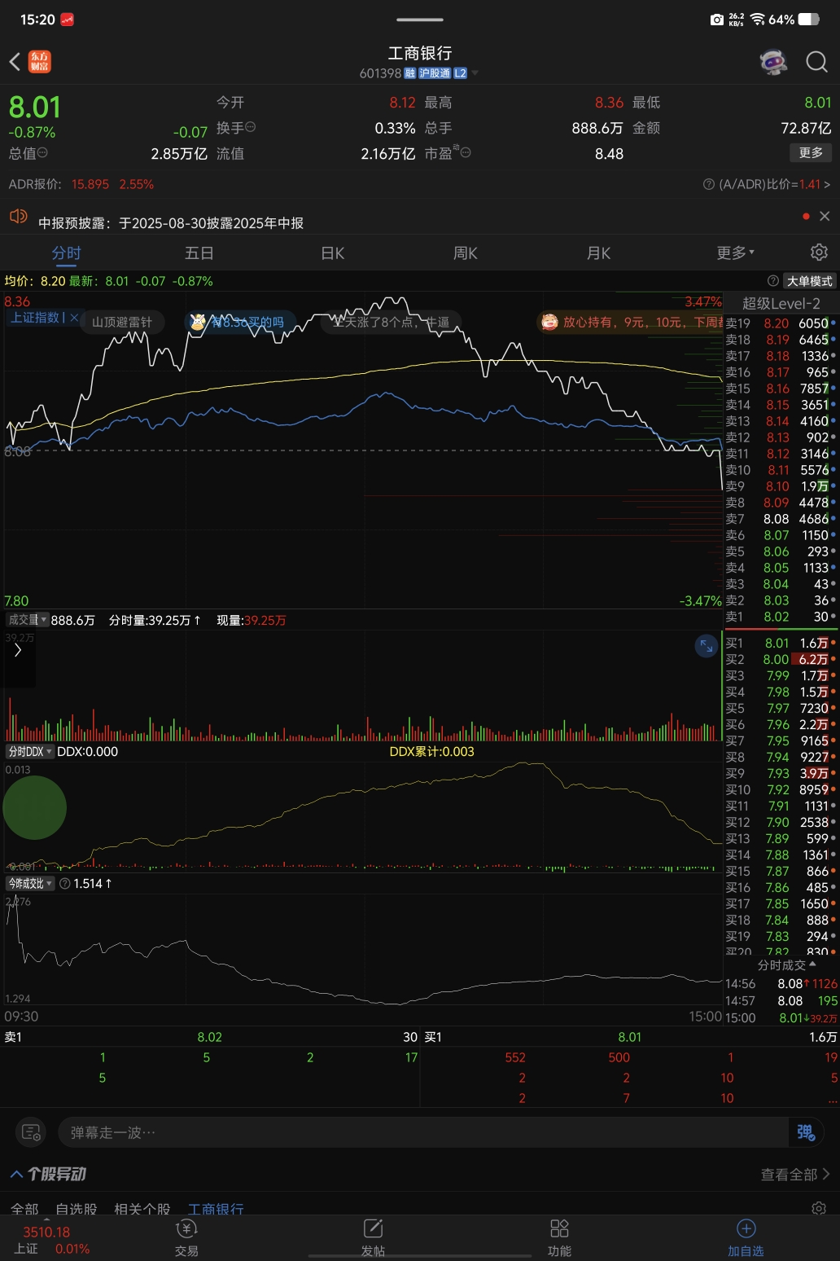840x1261 pixels.
Task: Select 全部 tab under 个股异动
Action: click(x=24, y=1209)
